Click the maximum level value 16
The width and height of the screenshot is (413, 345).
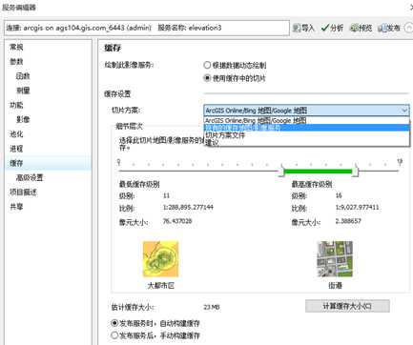click(x=339, y=195)
